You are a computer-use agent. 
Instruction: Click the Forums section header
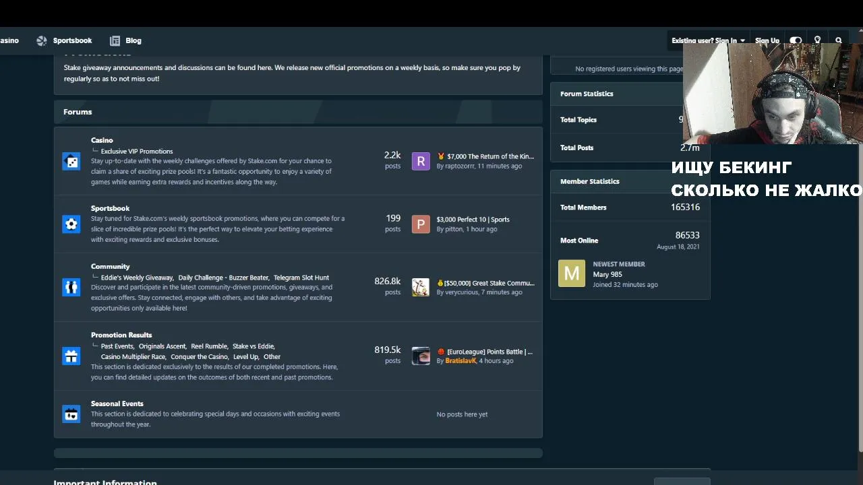[298, 112]
